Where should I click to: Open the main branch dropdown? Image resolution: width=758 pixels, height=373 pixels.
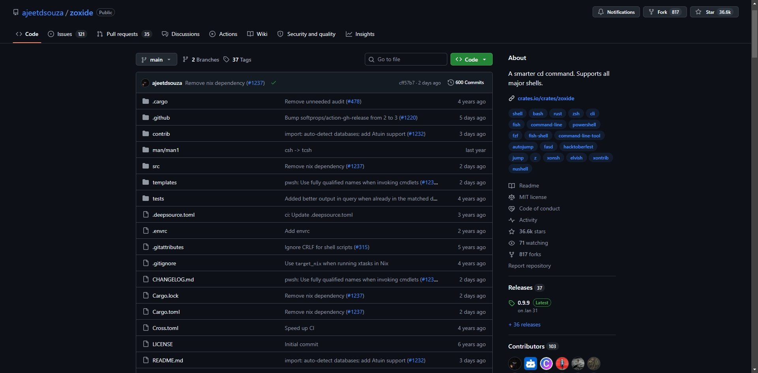click(x=156, y=59)
